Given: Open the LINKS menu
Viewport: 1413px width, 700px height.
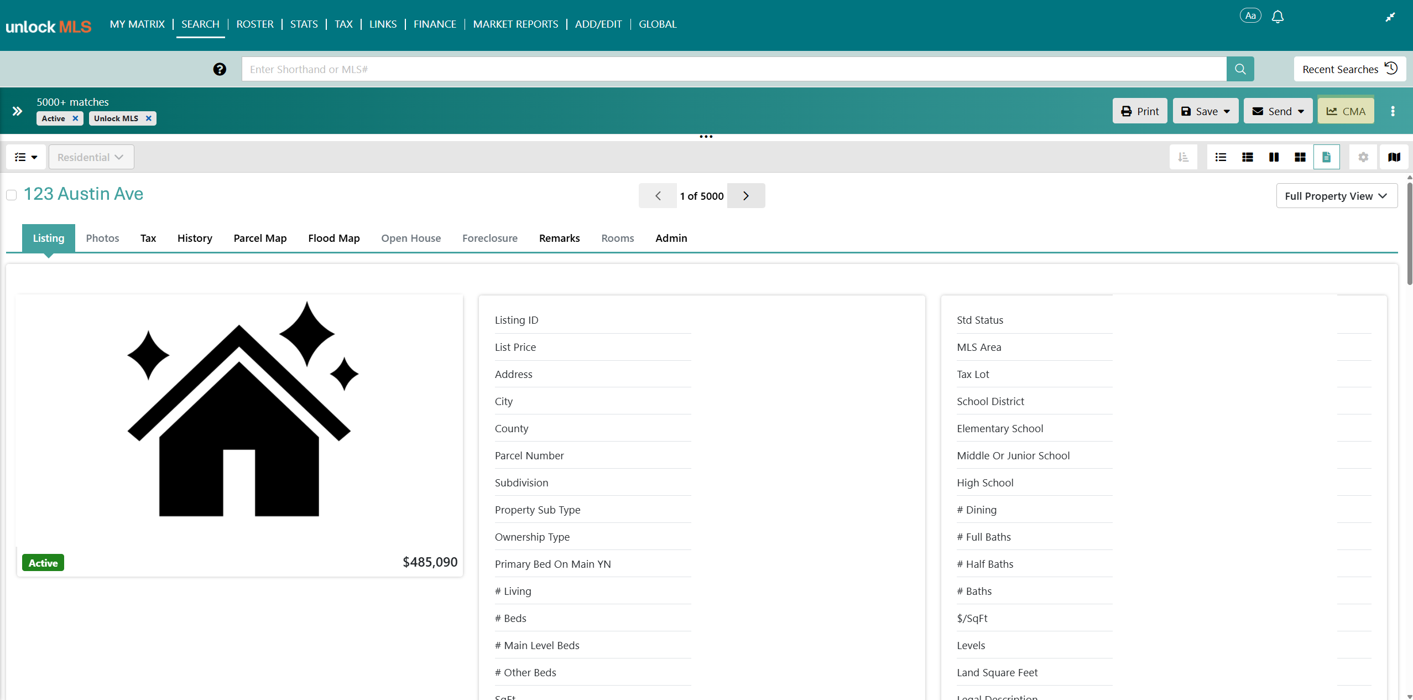Looking at the screenshot, I should coord(383,24).
